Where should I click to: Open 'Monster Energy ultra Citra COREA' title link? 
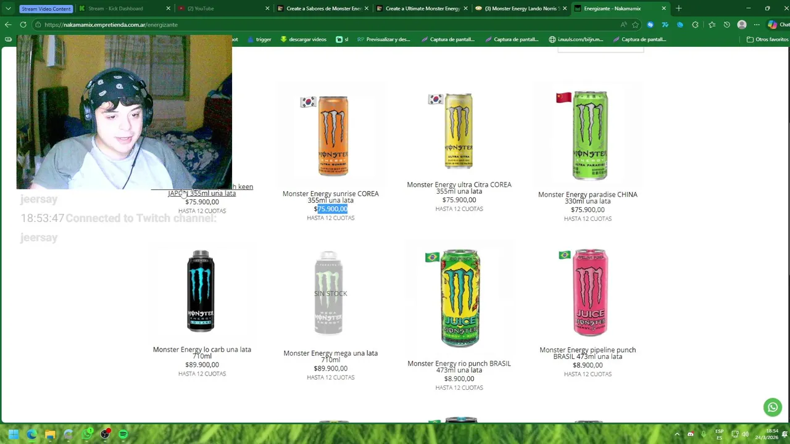point(459,188)
